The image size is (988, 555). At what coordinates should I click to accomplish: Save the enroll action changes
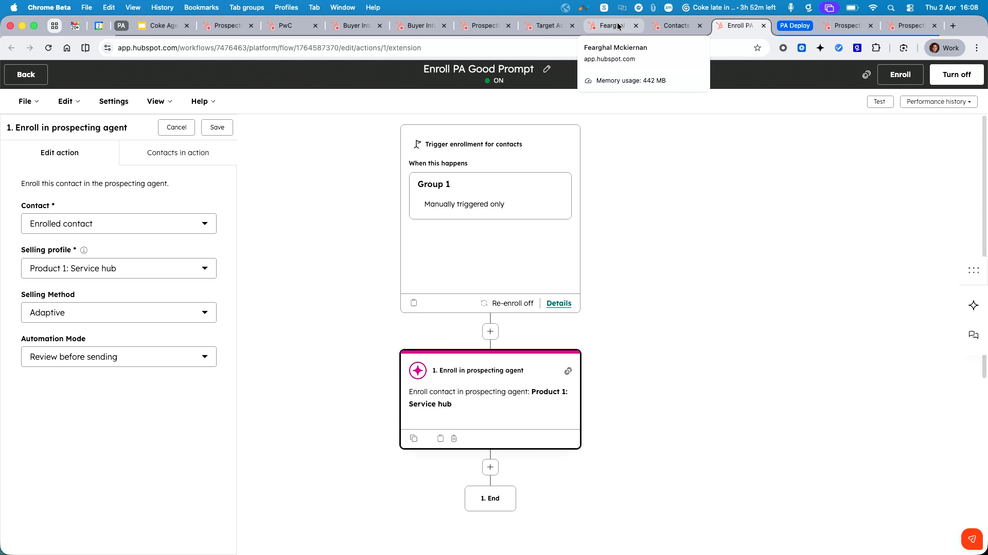[x=217, y=127]
